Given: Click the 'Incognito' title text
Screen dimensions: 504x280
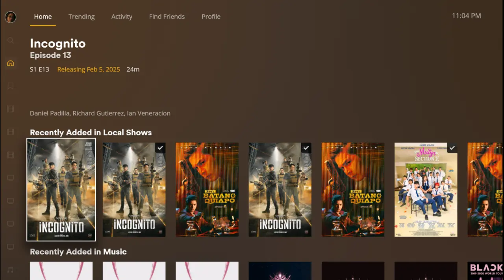Looking at the screenshot, I should coord(58,43).
